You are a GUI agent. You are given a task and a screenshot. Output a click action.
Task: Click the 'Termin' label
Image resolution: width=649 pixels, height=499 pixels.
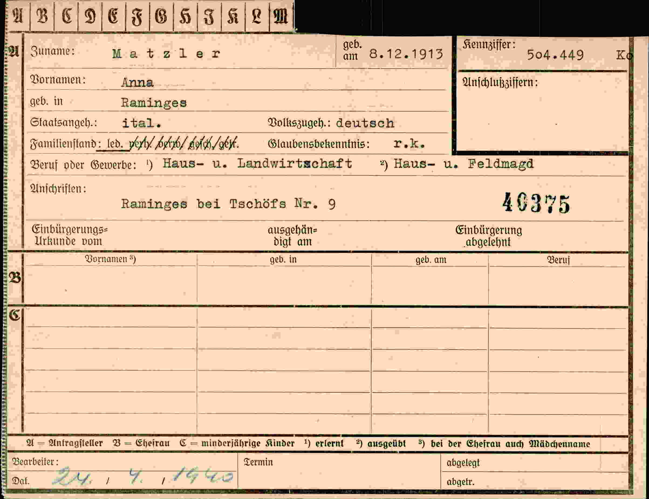258,462
